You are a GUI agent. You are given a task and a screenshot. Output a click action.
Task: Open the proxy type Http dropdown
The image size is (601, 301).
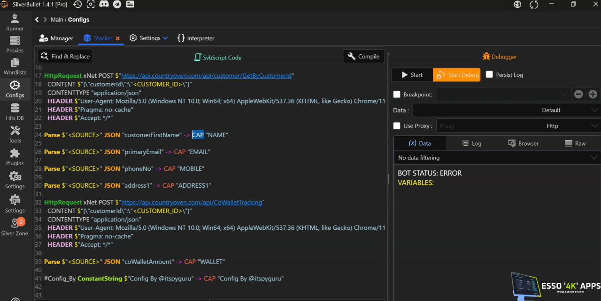[x=552, y=126]
